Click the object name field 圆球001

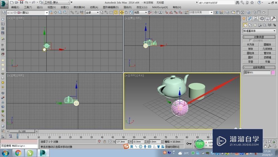[x=257, y=73]
